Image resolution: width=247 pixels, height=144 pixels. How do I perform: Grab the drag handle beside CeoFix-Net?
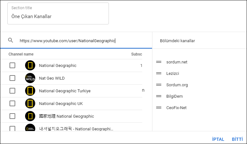click(x=159, y=108)
